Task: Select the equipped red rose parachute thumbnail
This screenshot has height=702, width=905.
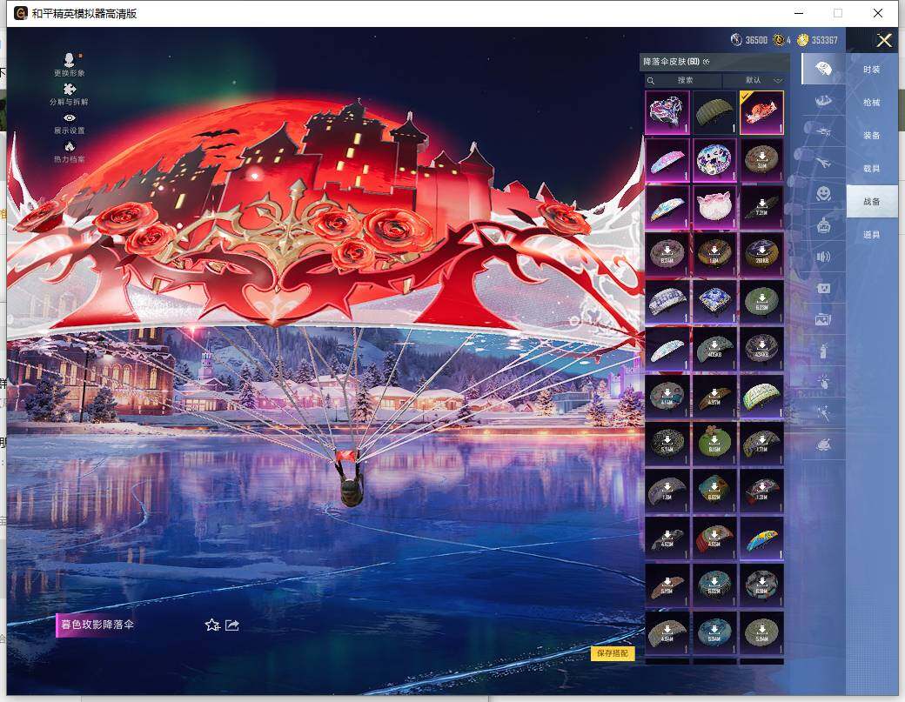Action: [762, 112]
